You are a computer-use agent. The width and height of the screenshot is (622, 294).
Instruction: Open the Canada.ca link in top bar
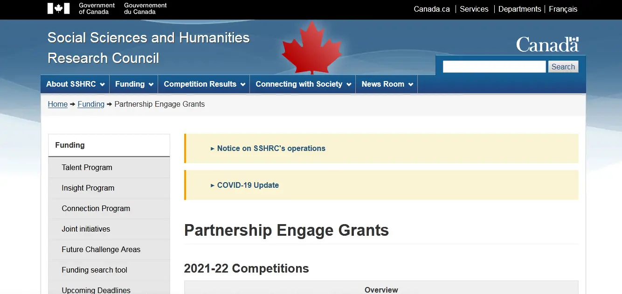(432, 9)
